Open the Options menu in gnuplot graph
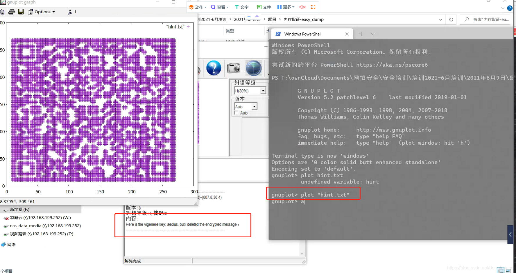 click(x=41, y=12)
